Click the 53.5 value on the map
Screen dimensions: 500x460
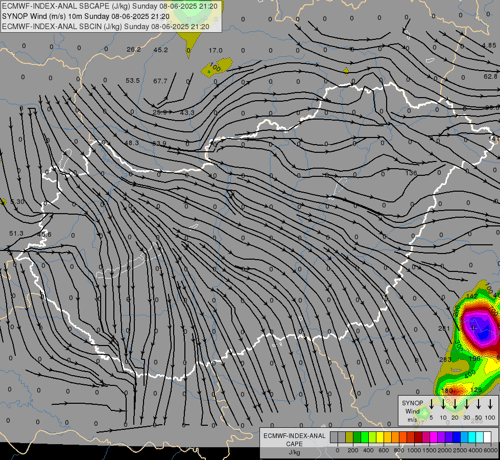pyautogui.click(x=133, y=80)
